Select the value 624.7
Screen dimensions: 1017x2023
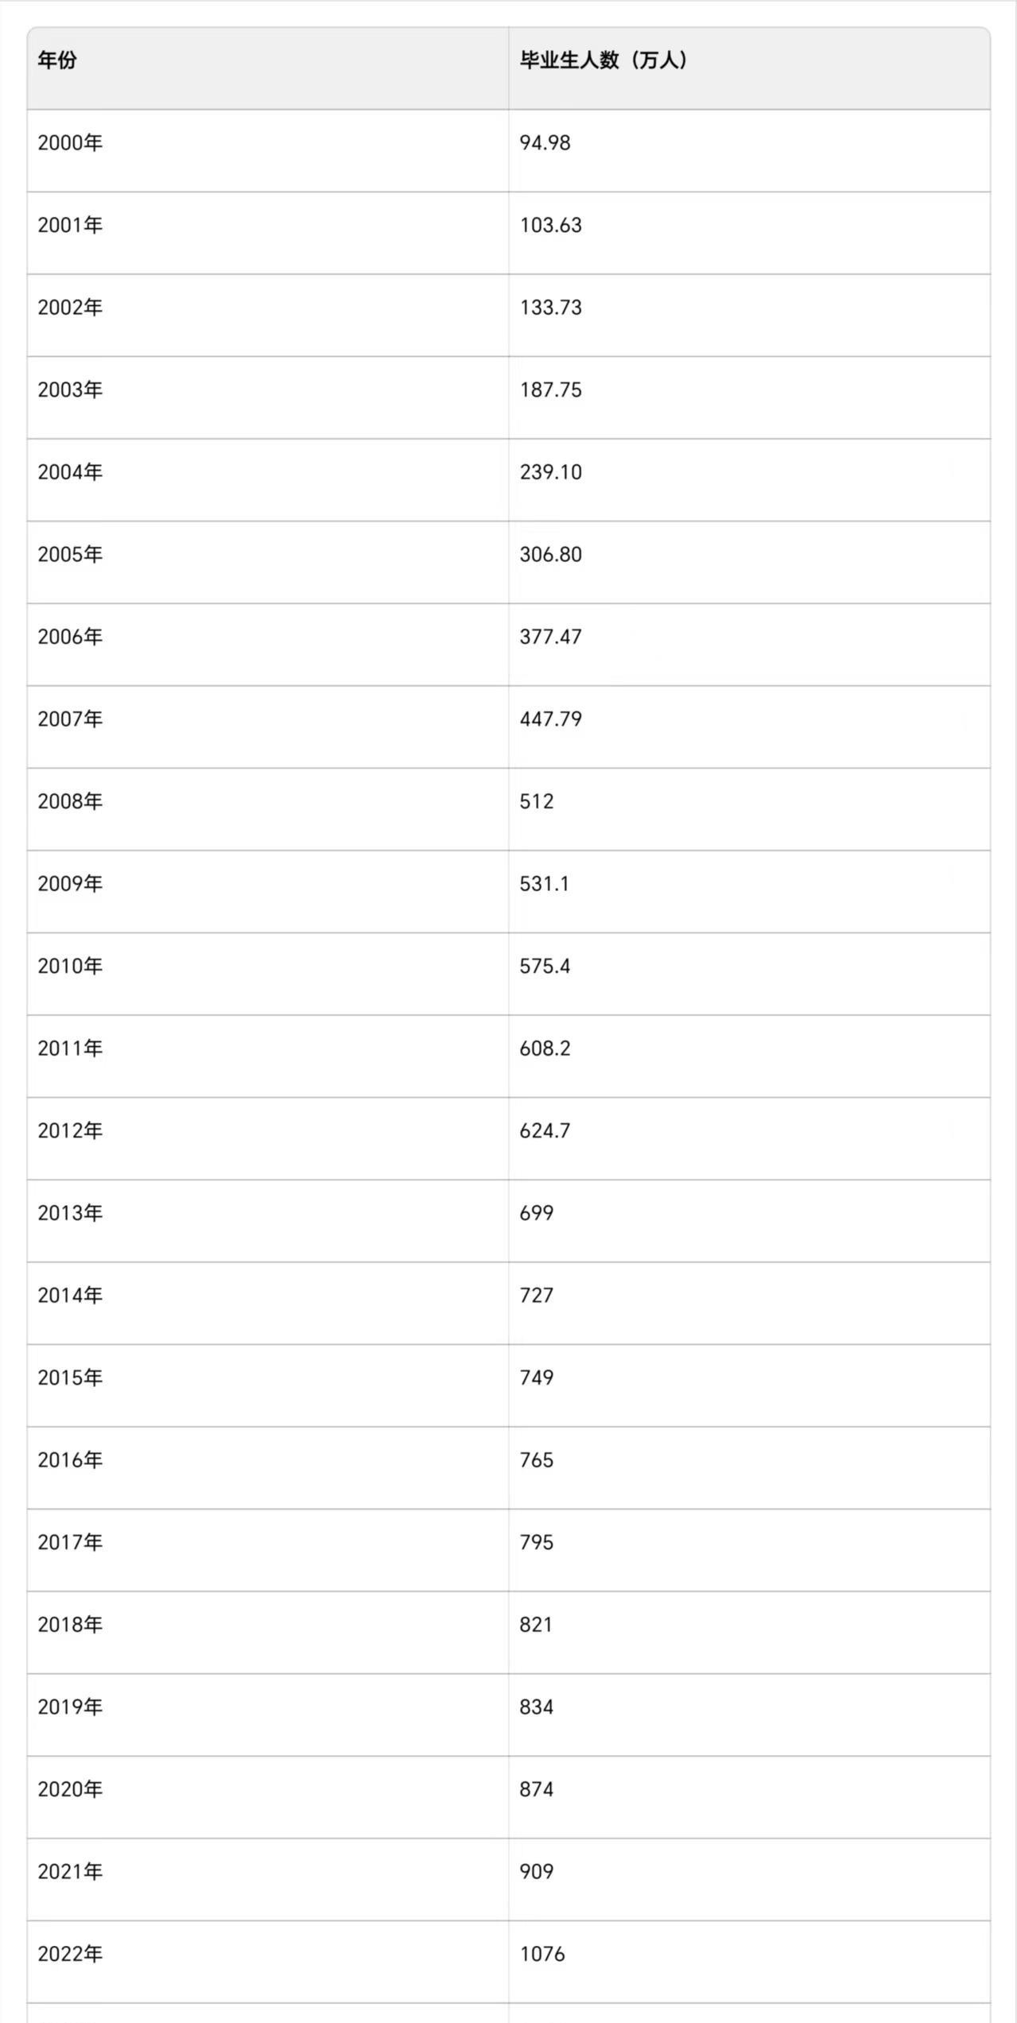tap(545, 1131)
